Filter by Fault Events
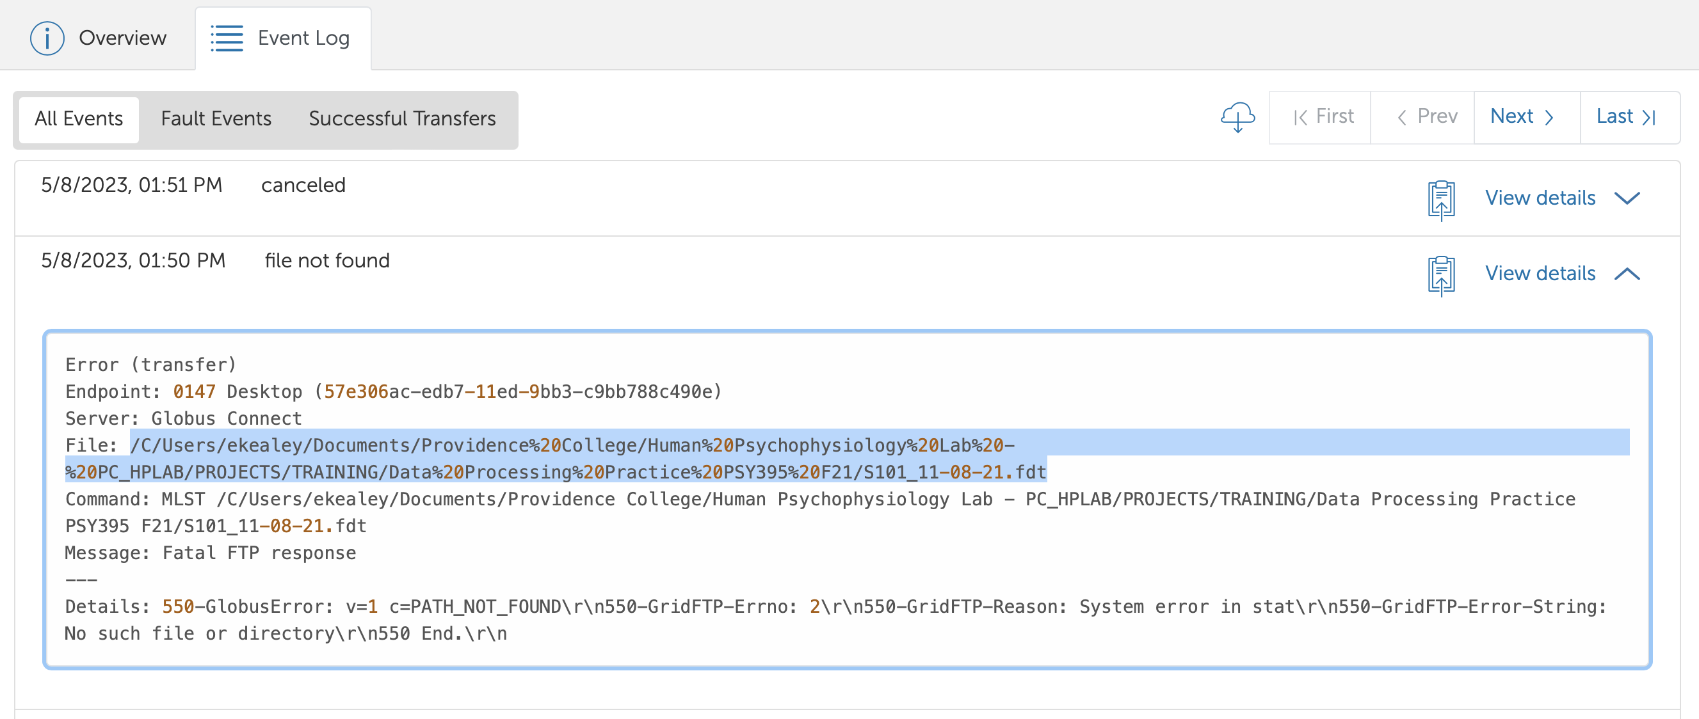This screenshot has height=719, width=1699. (x=216, y=119)
